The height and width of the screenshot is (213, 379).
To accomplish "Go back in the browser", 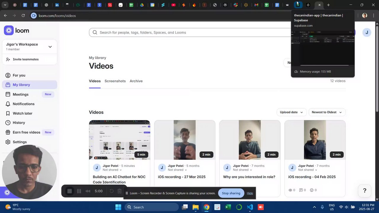I will (5, 15).
